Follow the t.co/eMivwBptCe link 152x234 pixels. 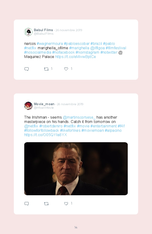(75, 57)
